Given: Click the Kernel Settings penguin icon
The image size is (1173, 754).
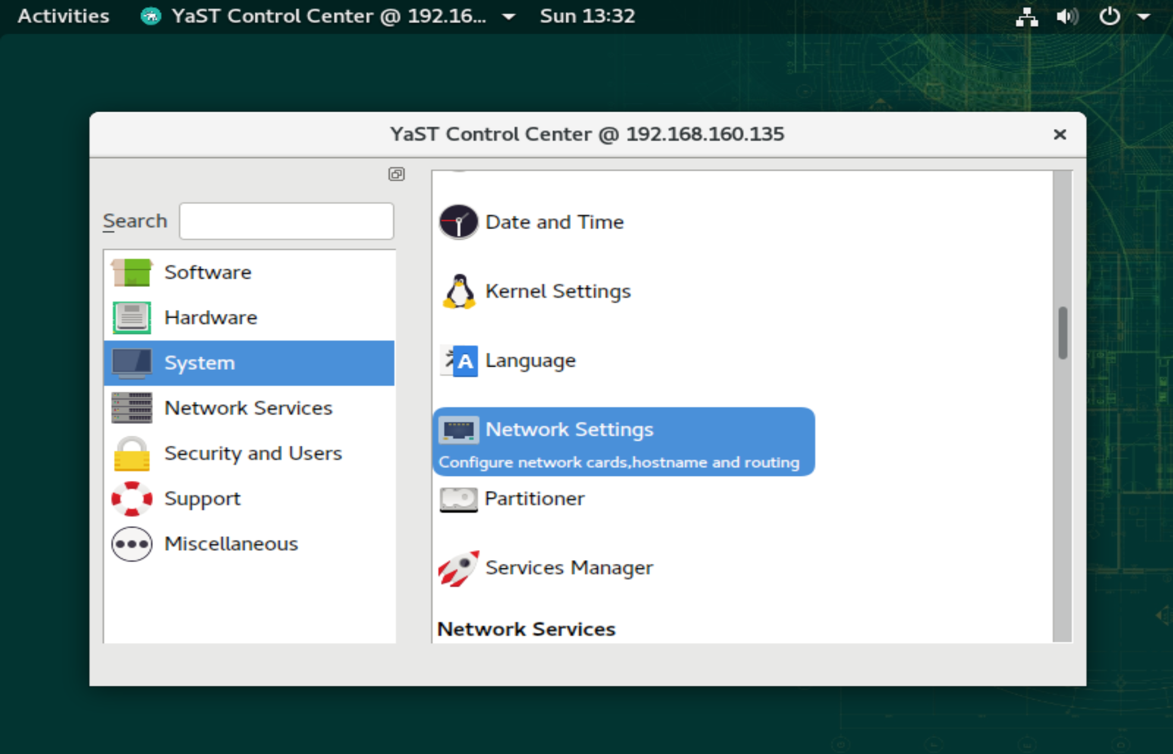Looking at the screenshot, I should coord(459,291).
